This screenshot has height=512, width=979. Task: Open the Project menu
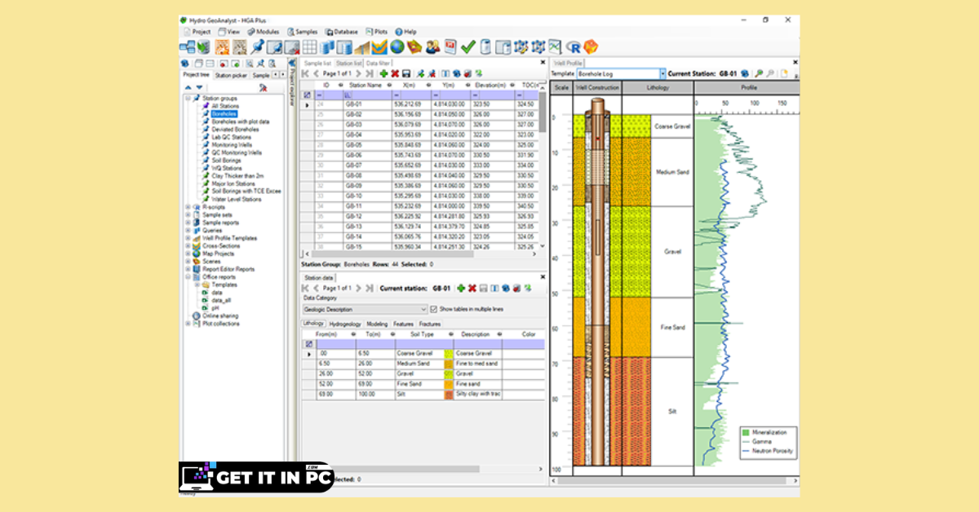[196, 31]
